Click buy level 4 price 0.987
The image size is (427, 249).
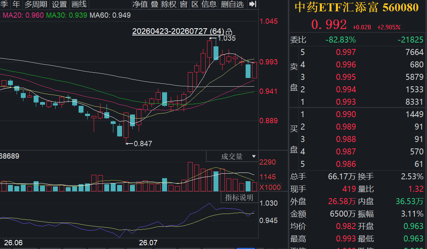click(x=346, y=151)
